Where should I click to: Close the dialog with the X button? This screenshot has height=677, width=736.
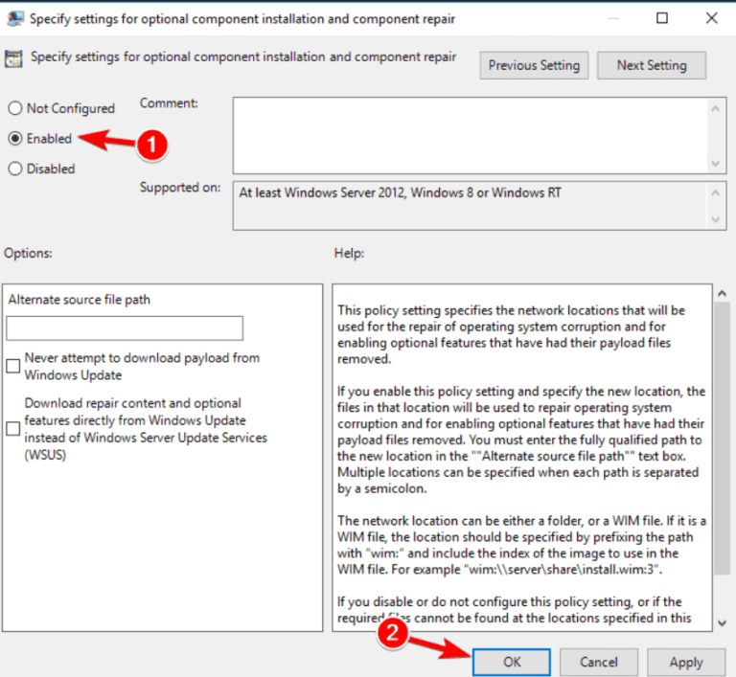pos(709,18)
